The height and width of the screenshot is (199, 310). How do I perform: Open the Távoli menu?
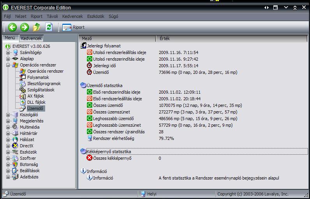[x=53, y=16]
